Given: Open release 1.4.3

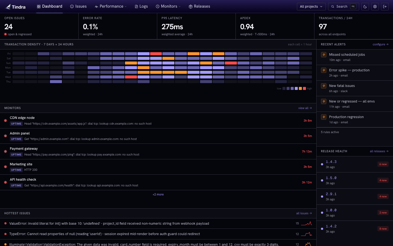Looking at the screenshot, I should coord(355,164).
